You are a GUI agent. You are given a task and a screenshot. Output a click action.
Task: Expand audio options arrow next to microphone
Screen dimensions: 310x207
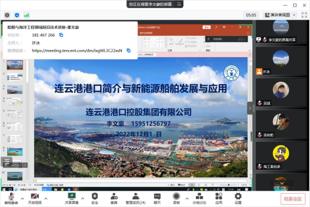point(22,198)
